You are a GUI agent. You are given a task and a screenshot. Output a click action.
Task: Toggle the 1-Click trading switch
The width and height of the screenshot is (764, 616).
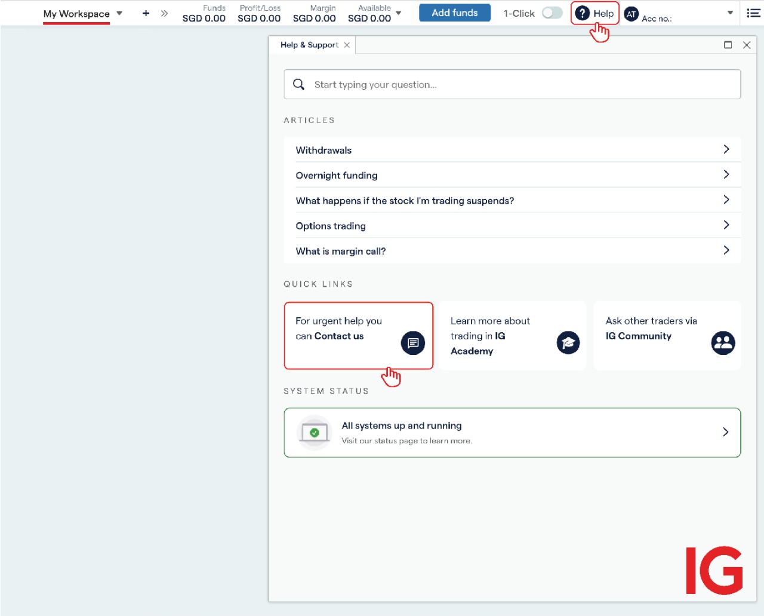(552, 13)
